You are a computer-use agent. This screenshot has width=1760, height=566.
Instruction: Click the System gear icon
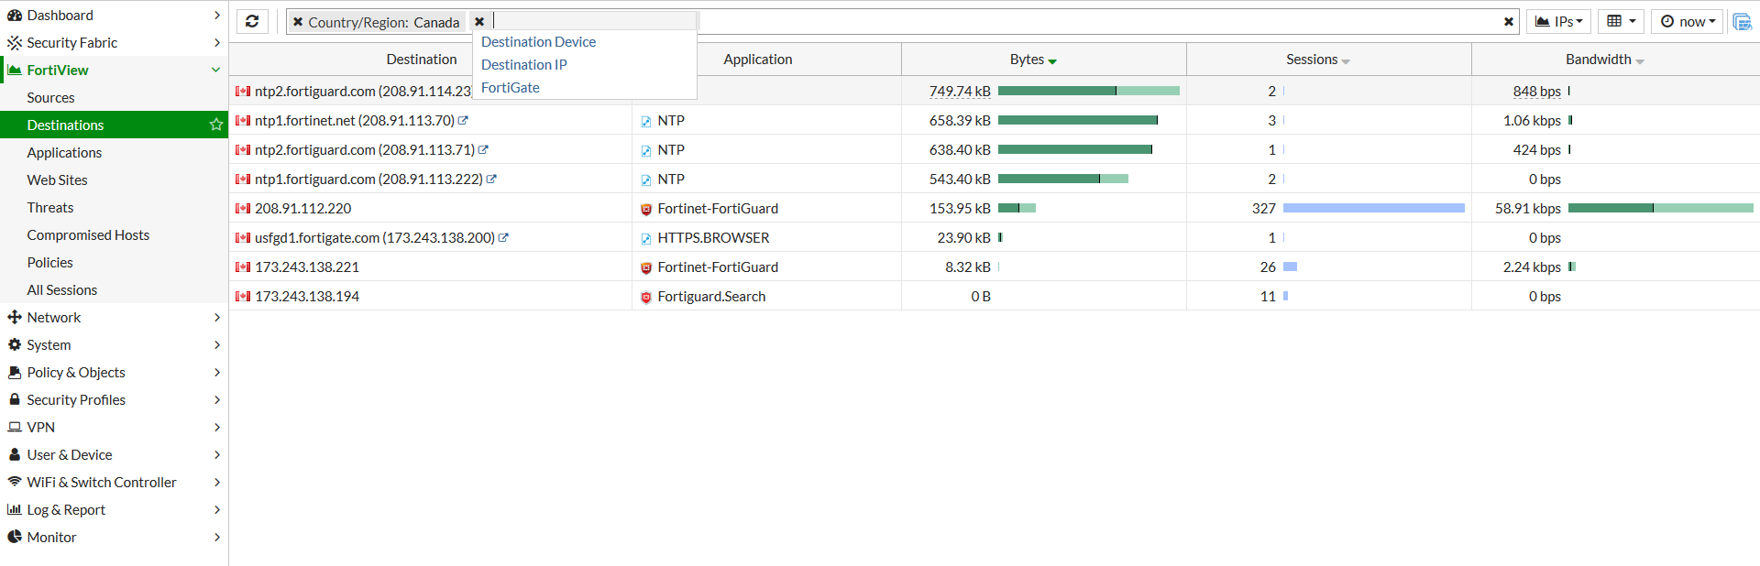15,344
